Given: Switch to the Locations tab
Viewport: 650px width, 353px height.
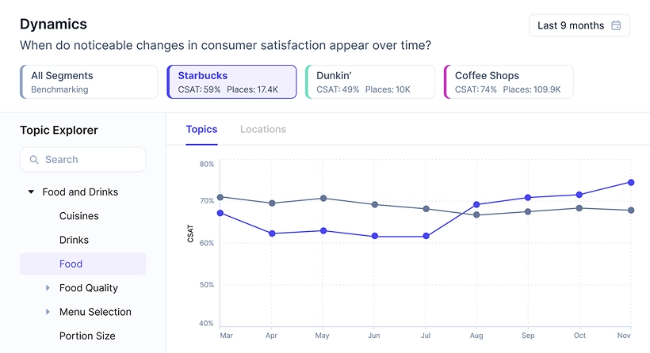Looking at the screenshot, I should (x=263, y=129).
